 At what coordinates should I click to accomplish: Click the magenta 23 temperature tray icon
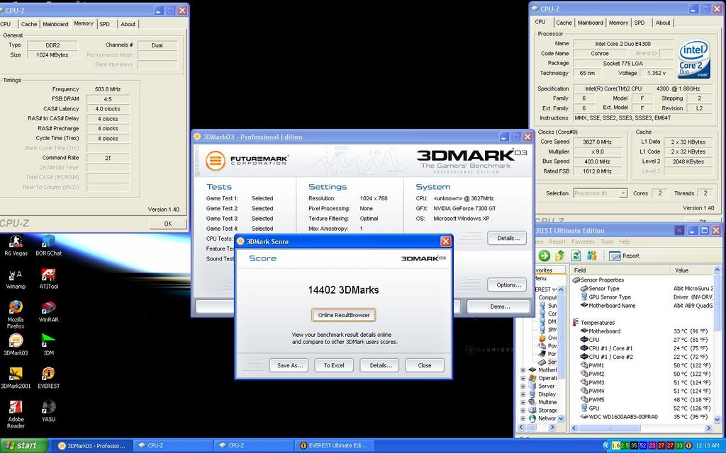click(652, 446)
